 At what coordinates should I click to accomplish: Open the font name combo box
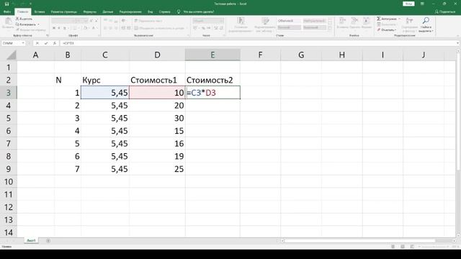[x=63, y=21]
